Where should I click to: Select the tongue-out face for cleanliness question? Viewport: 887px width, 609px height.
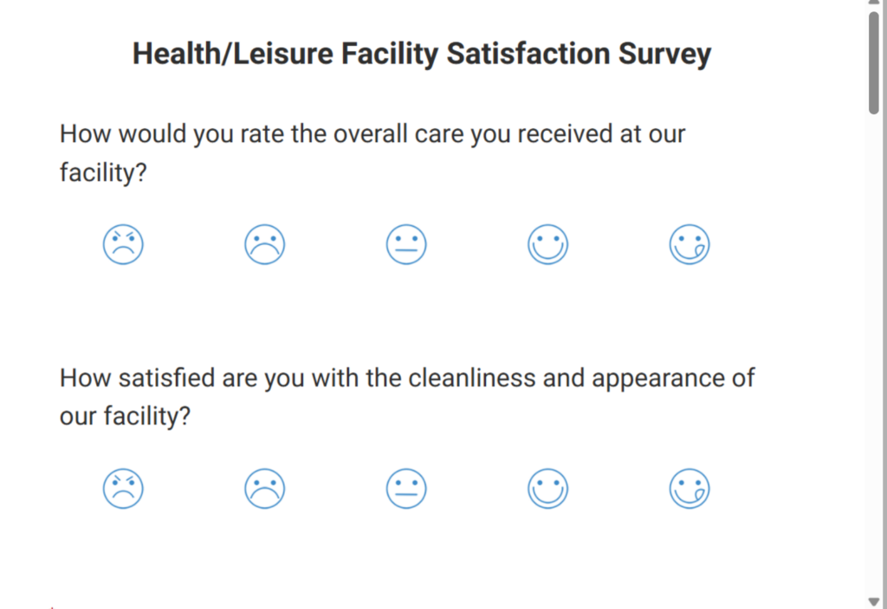[690, 488]
